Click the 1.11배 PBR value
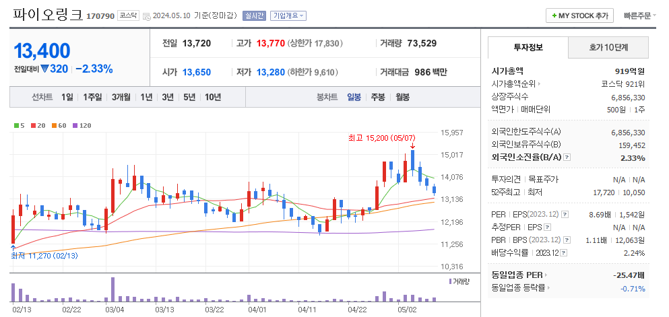The image size is (669, 317). 598,240
